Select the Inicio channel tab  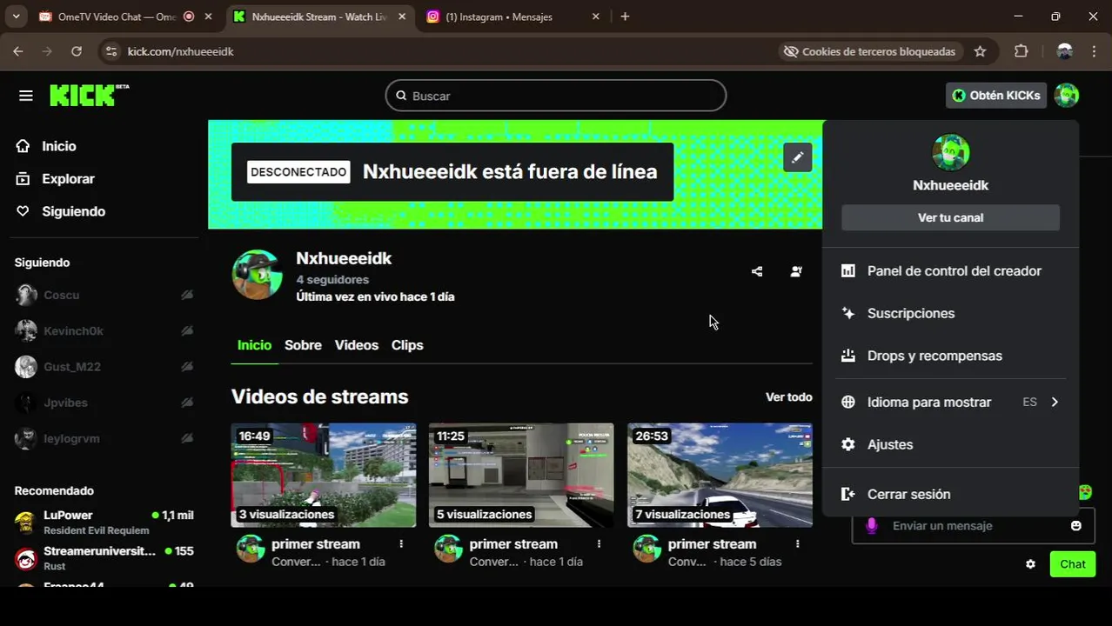point(254,345)
